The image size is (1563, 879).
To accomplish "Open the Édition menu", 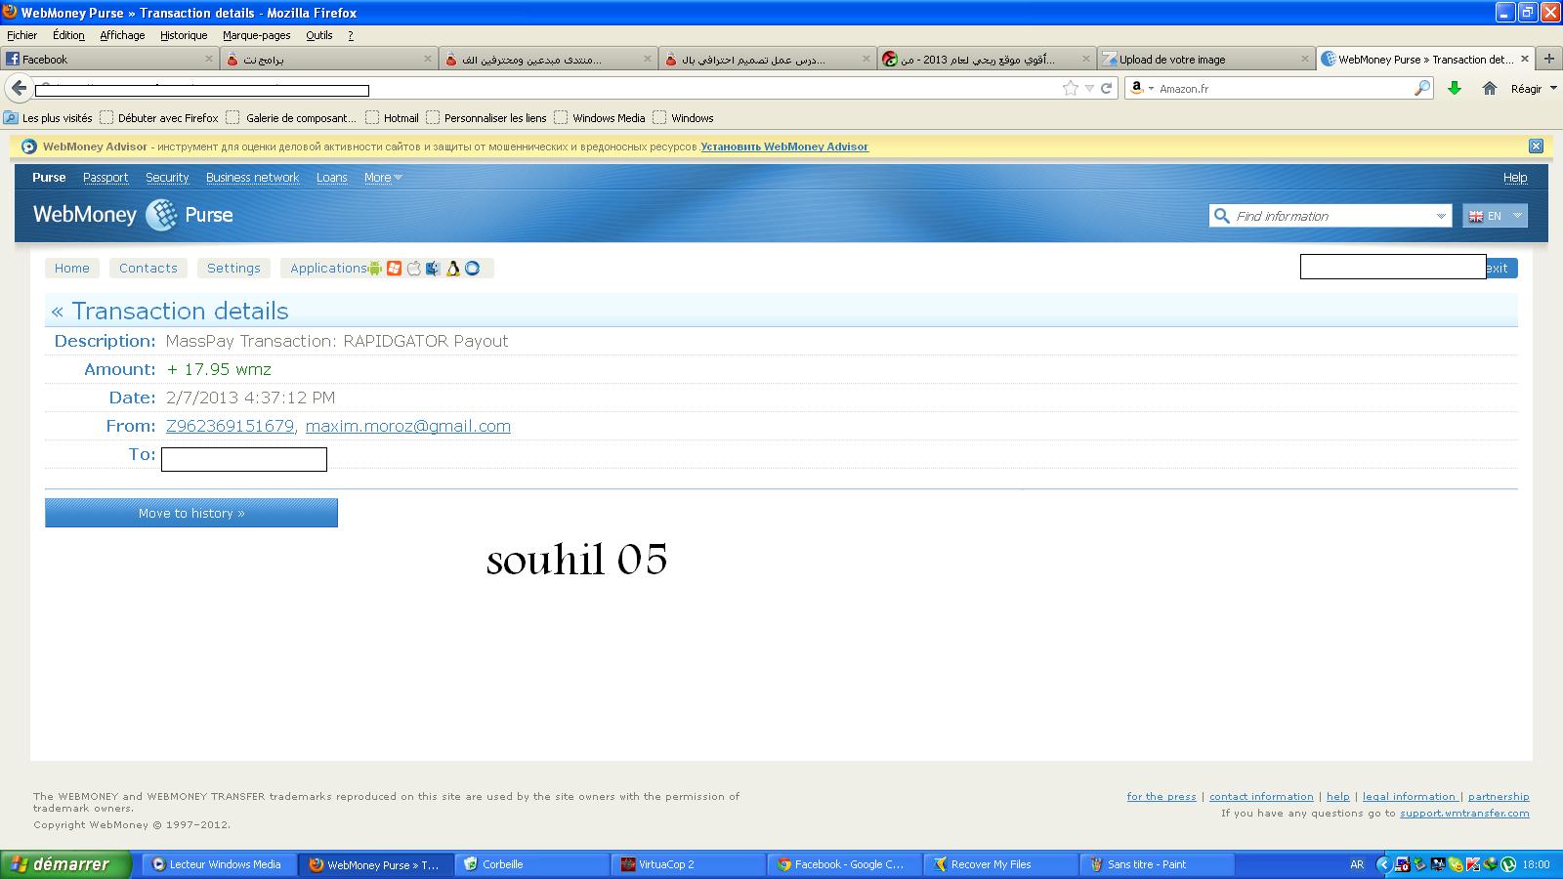I will point(68,35).
